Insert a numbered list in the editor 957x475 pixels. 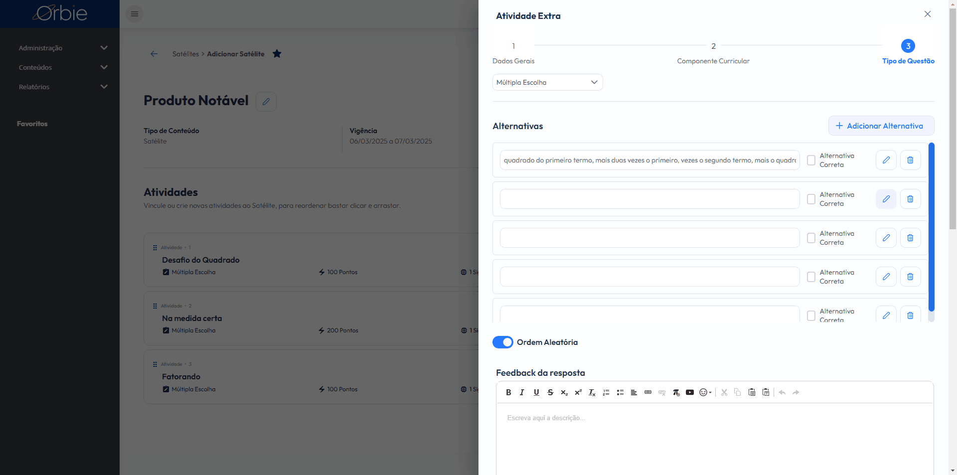pos(606,392)
